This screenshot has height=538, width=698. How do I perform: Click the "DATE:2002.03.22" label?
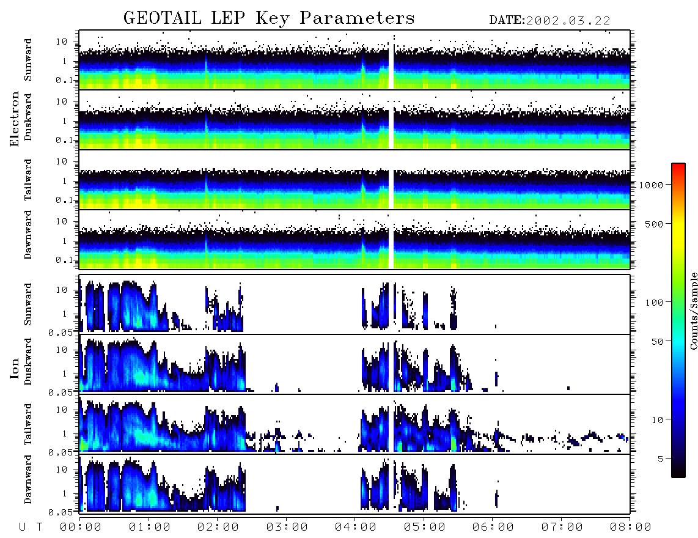click(549, 21)
